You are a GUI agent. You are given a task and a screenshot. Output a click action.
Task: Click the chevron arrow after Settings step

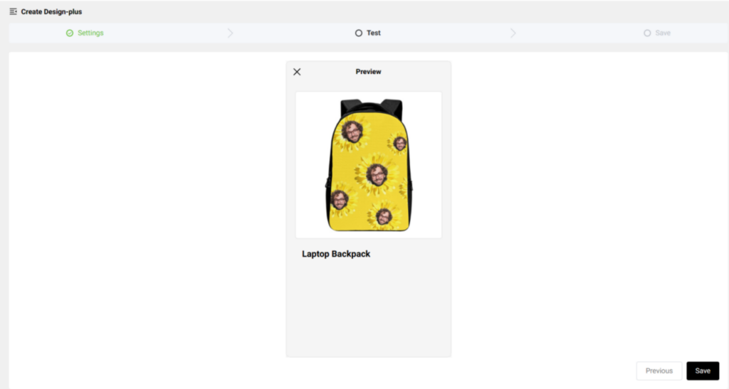coord(230,33)
